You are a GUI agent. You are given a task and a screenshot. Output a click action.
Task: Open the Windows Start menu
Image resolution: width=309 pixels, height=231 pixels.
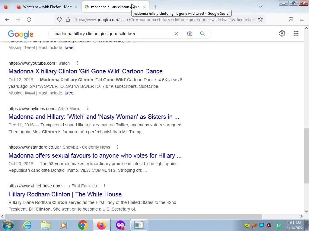coord(8,225)
